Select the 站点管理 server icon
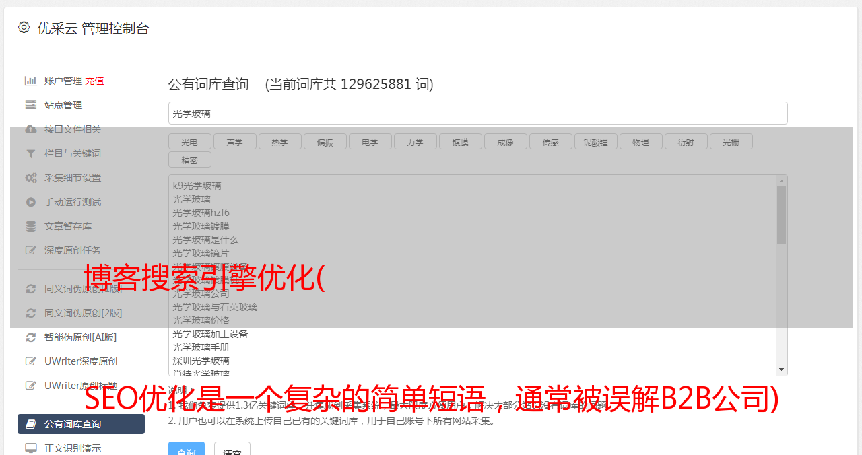Screen dimensions: 862x455 pos(30,105)
